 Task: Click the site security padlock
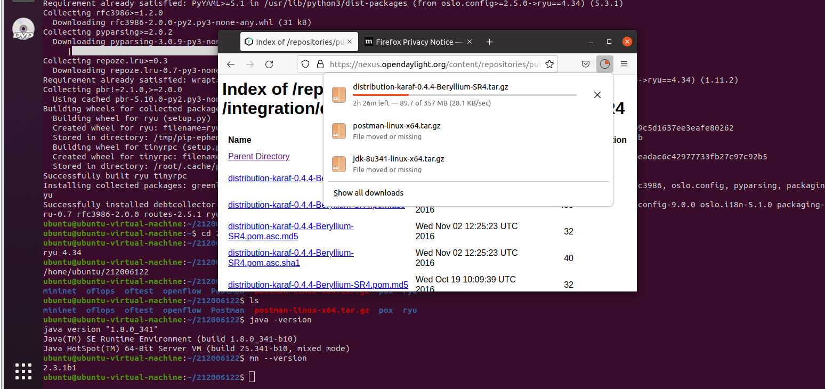click(320, 64)
